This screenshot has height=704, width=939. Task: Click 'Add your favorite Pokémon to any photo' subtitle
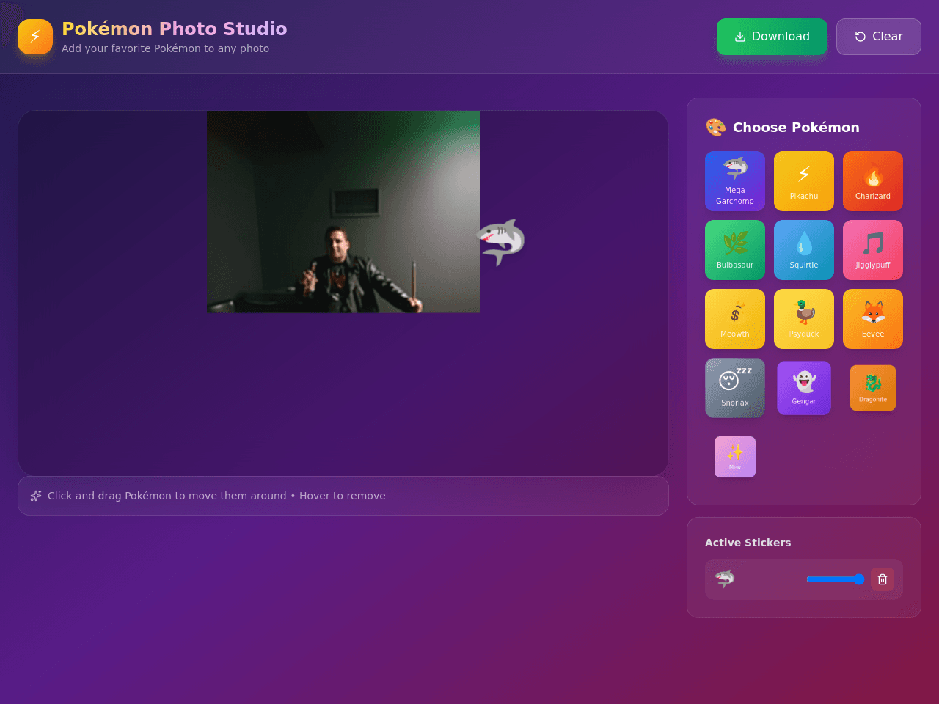tap(165, 48)
